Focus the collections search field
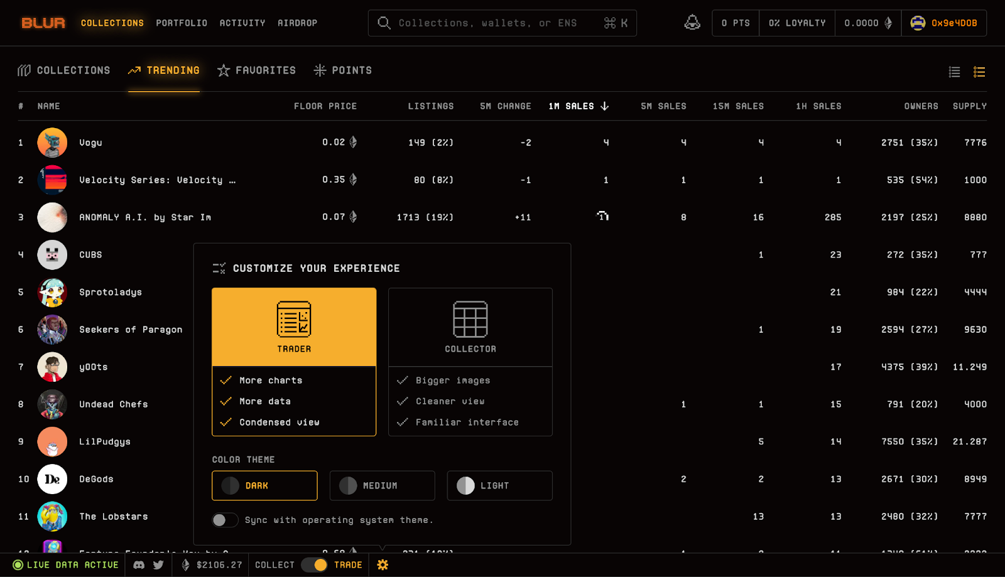The image size is (1005, 577). (x=503, y=23)
